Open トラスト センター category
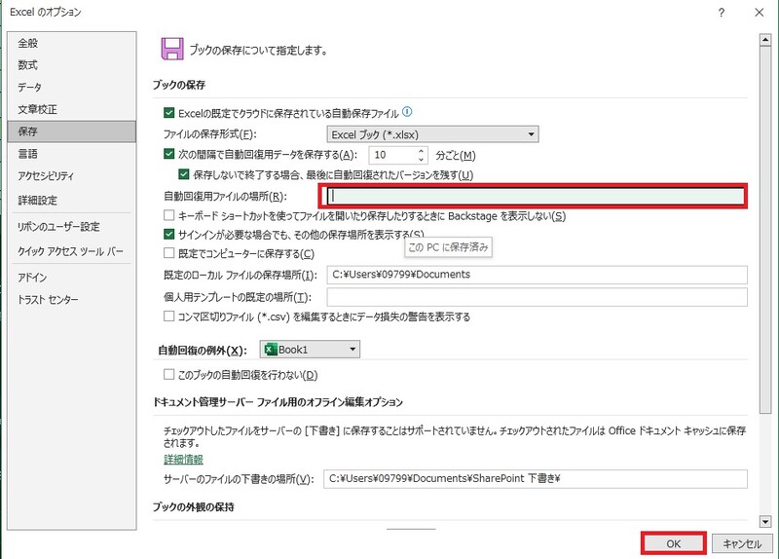Viewport: 779px width, 559px height. point(71,300)
